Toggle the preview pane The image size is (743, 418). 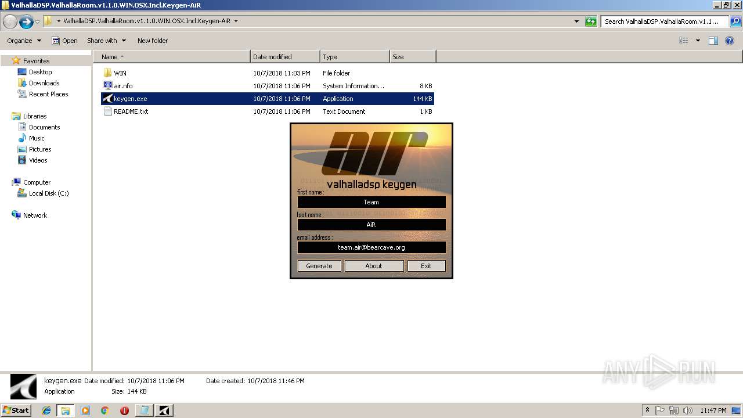click(x=713, y=41)
